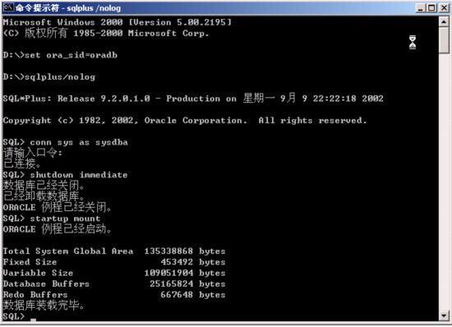Image resolution: width=452 pixels, height=327 pixels.
Task: Click the window title '命令提示符 - sqlplus /nolog'
Action: tap(67, 7)
